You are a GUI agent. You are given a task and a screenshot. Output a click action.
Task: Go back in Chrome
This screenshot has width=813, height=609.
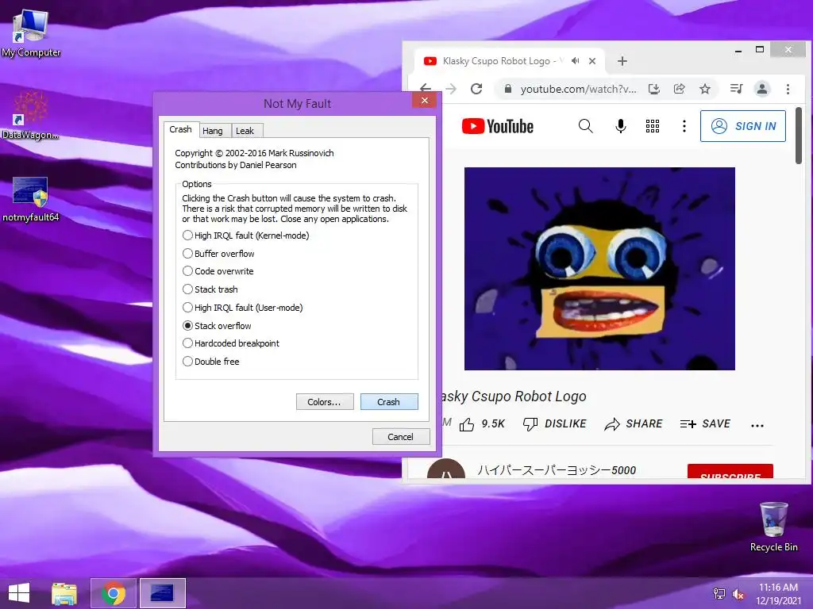(x=426, y=89)
